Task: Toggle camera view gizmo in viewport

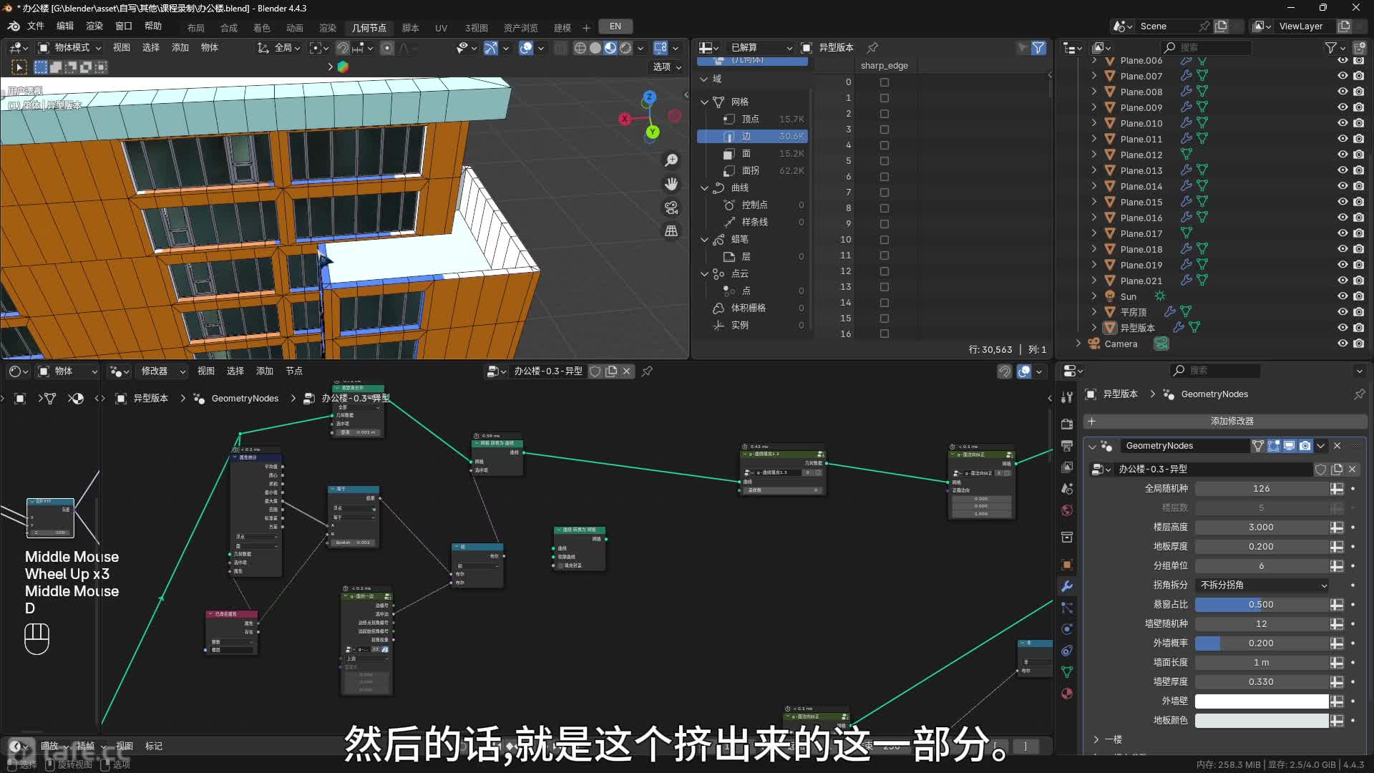Action: [x=671, y=208]
